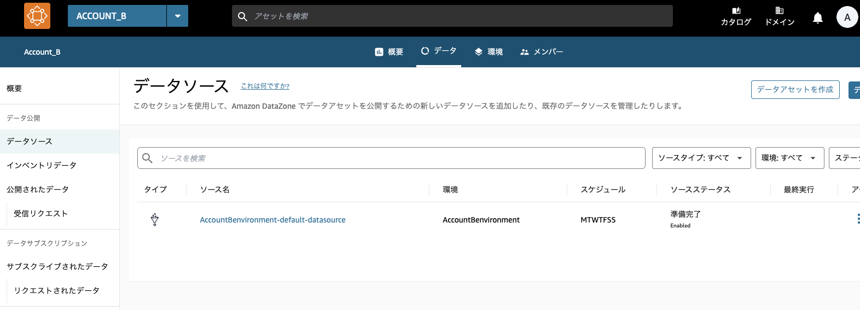The image size is (860, 310).
Task: Click the AccountBenvironment environment cell
Action: tap(481, 220)
